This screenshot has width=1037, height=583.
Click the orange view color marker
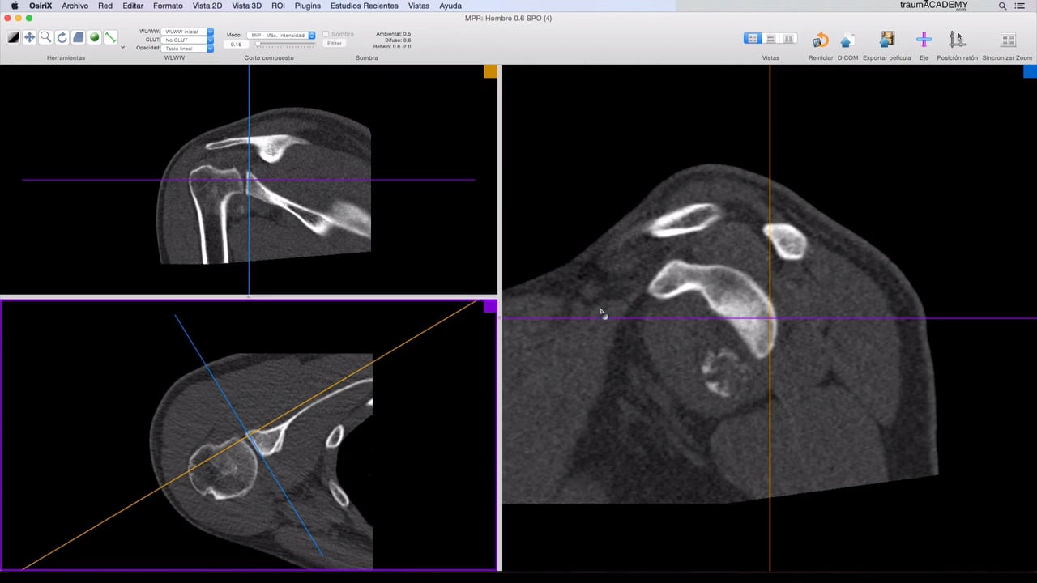click(490, 71)
